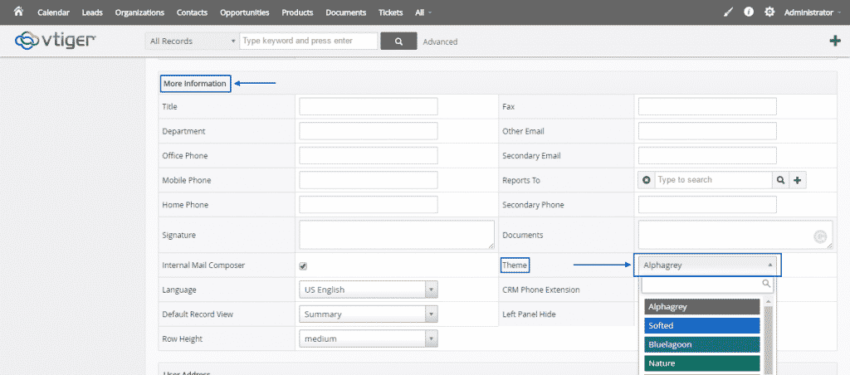Open the Documents module
Viewport: 850px width, 375px height.
click(346, 12)
